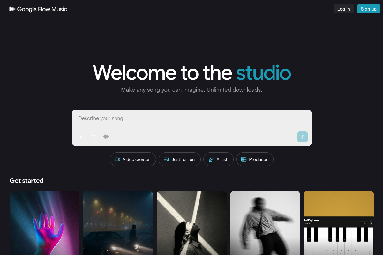The height and width of the screenshot is (255, 383).
Task: Click the Sign up button
Action: (369, 9)
